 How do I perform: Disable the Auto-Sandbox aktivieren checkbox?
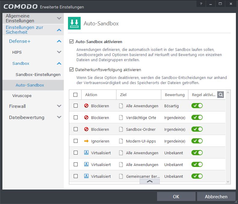pyautogui.click(x=72, y=42)
